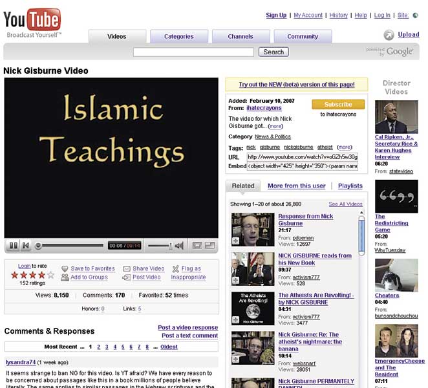Open commenter lysandra74's profile
The width and height of the screenshot is (428, 388).
coord(21,362)
